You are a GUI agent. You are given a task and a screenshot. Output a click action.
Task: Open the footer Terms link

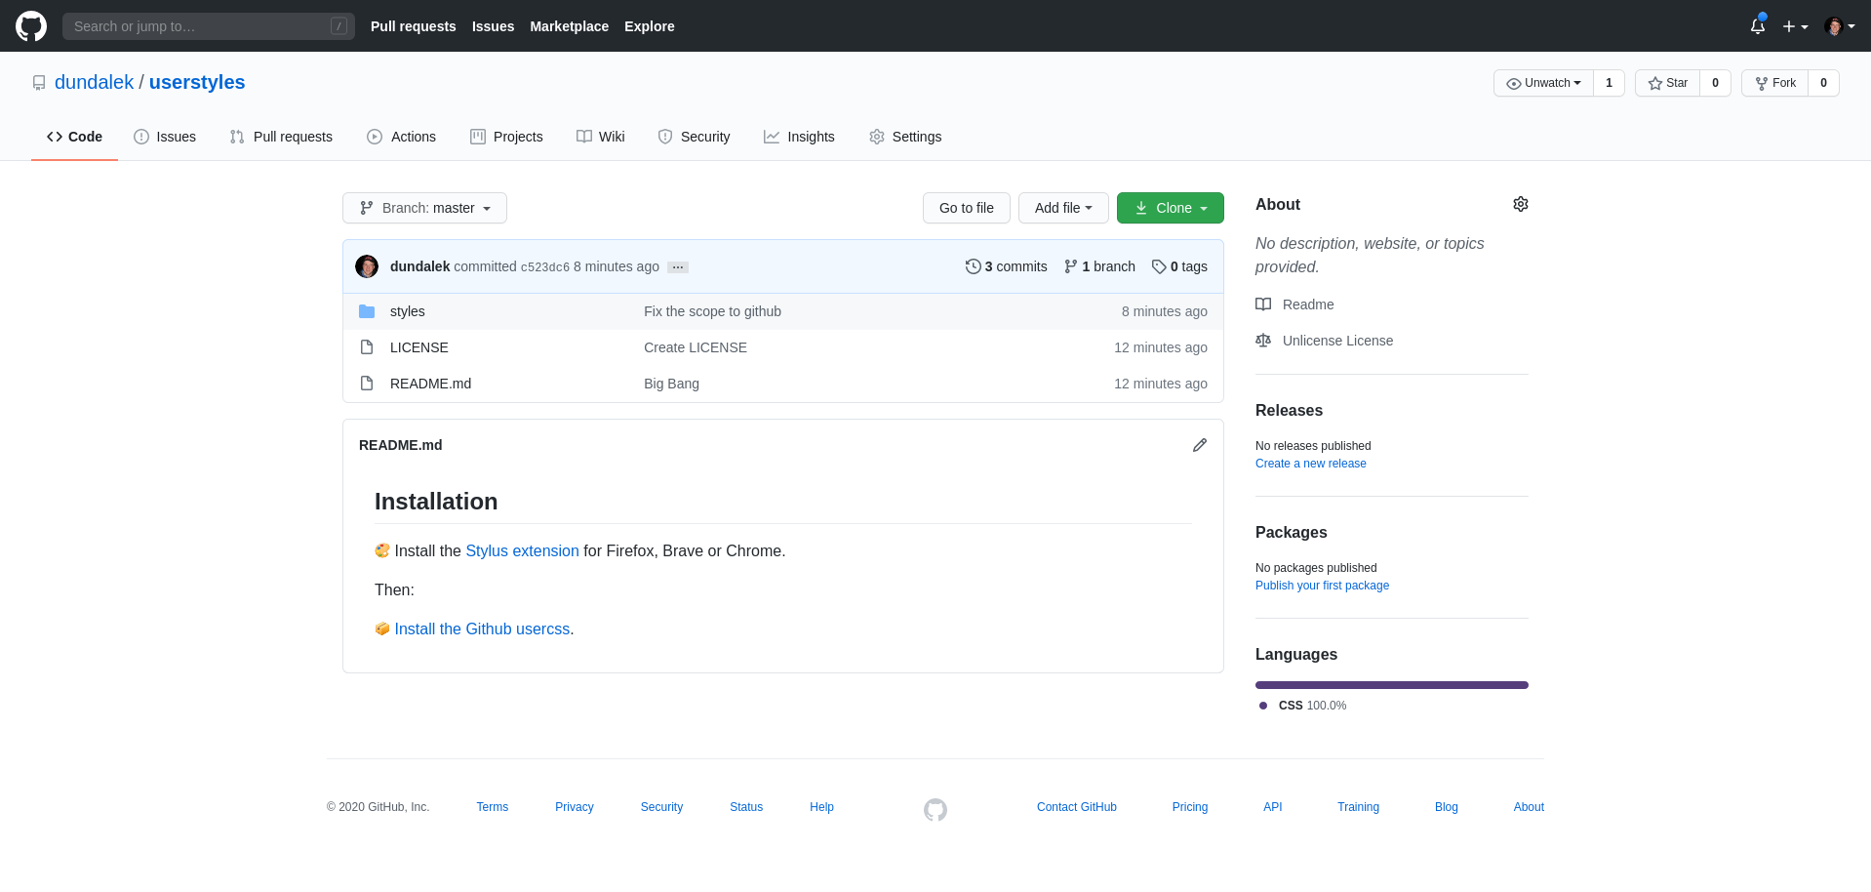coord(493,807)
